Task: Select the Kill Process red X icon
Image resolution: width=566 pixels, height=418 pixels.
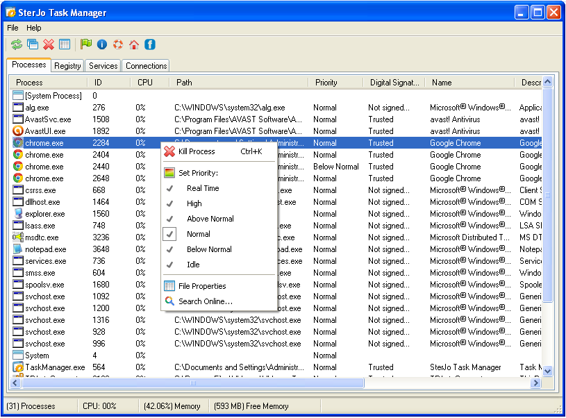Action: [x=47, y=44]
